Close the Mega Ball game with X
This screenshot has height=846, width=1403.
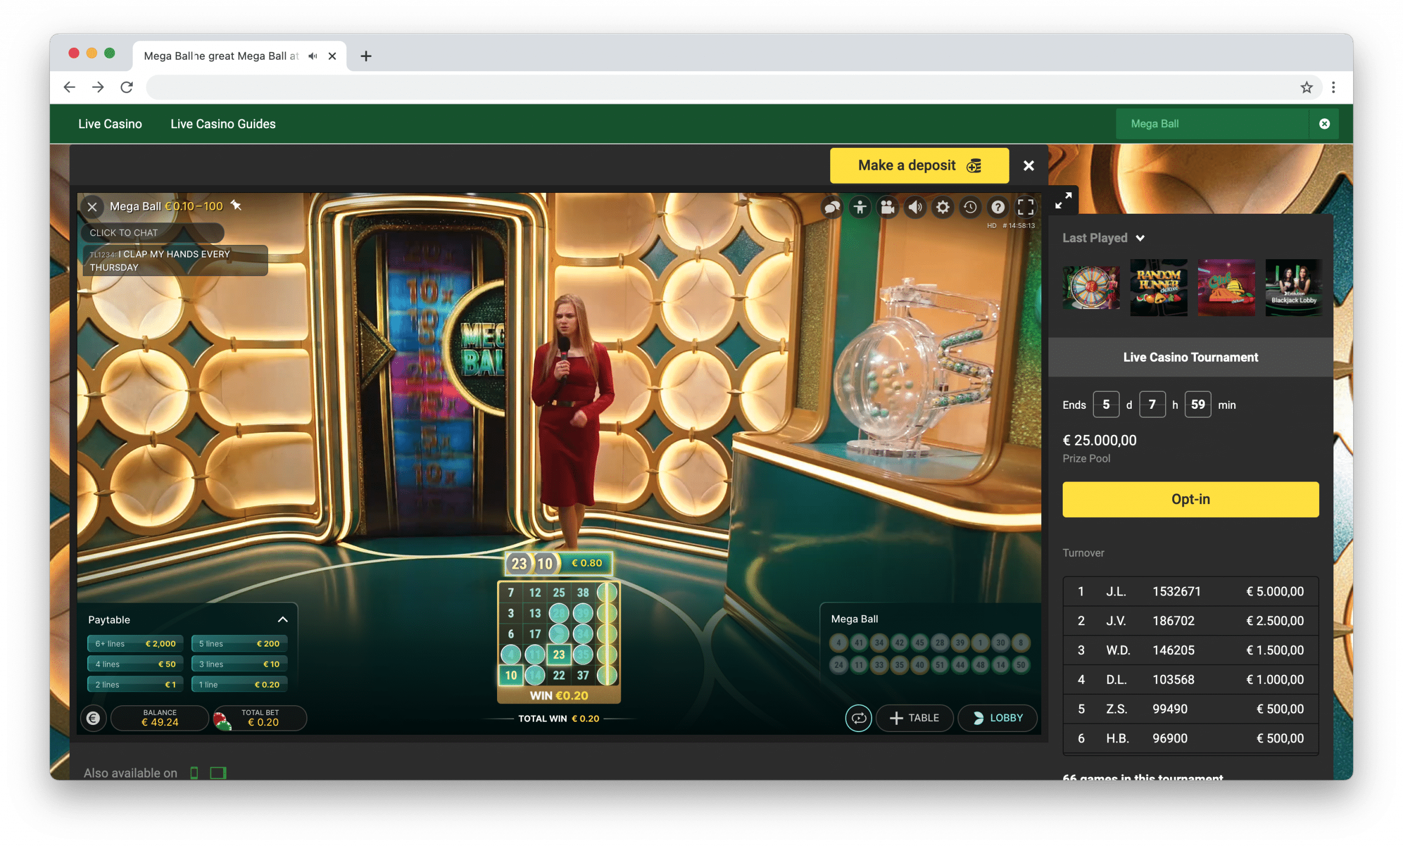tap(92, 207)
